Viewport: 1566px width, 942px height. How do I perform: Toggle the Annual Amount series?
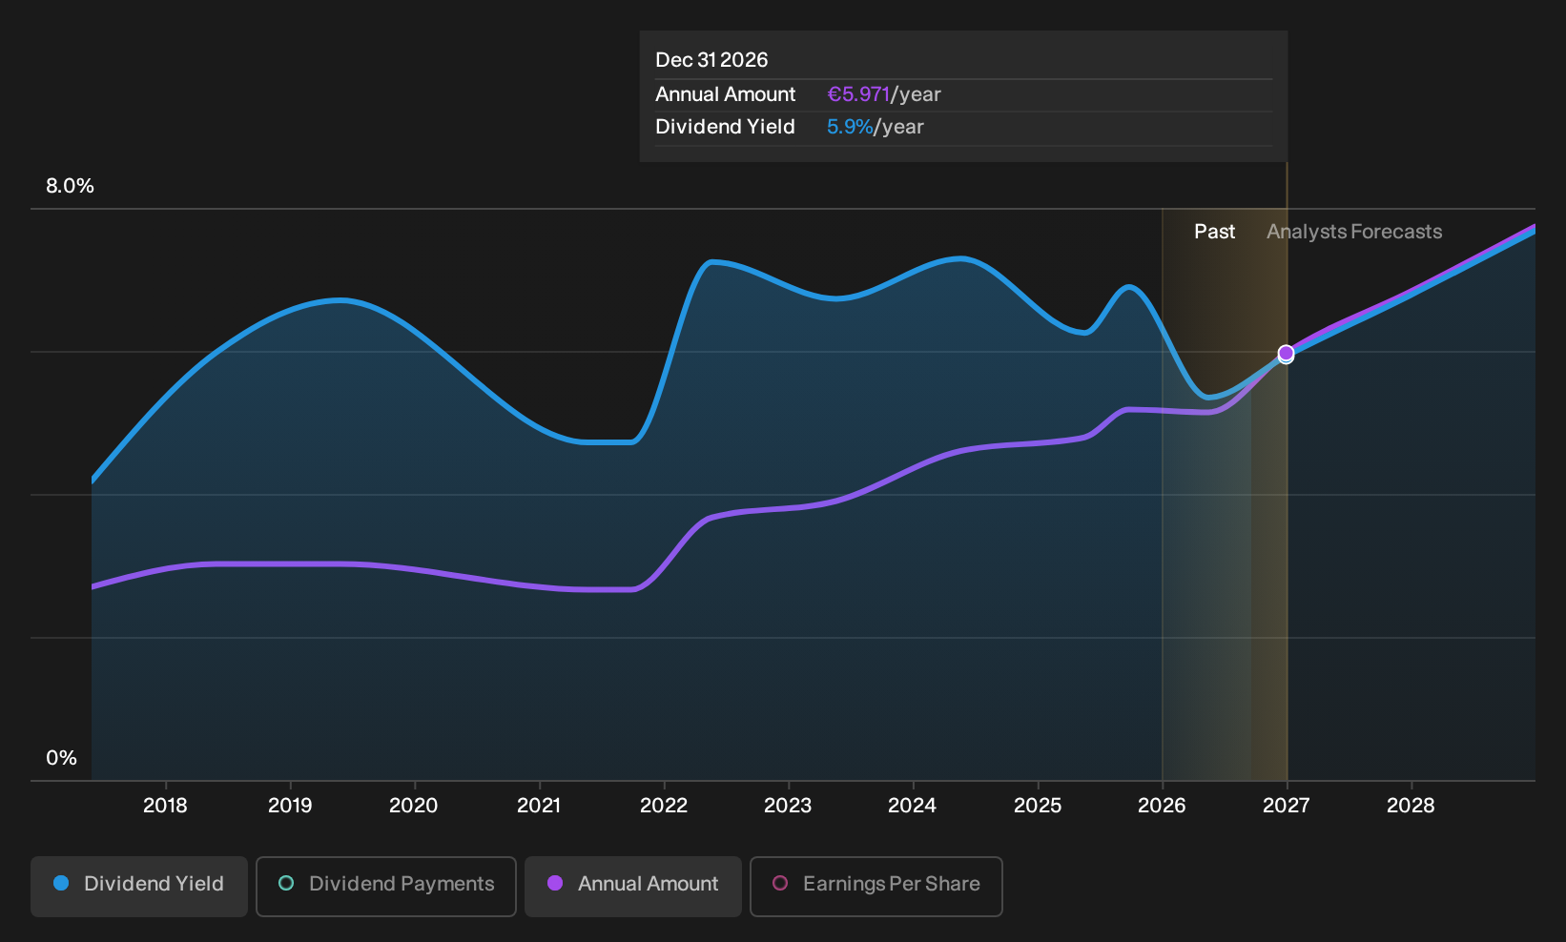tap(633, 886)
